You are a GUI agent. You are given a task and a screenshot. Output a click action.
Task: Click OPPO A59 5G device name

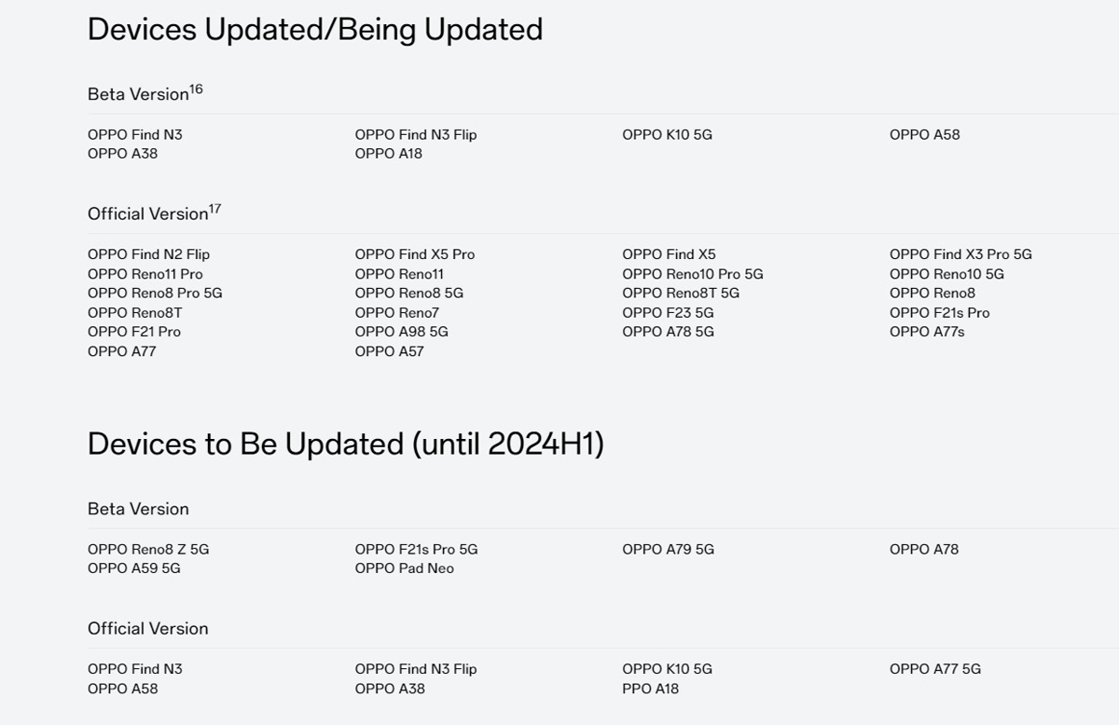click(134, 568)
